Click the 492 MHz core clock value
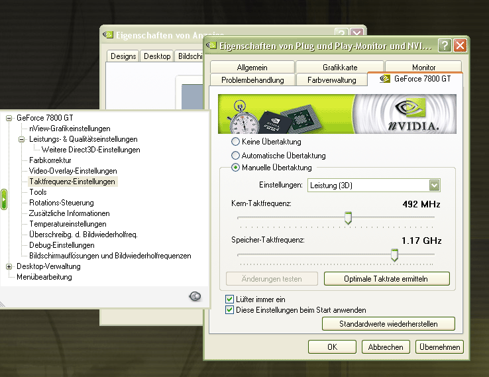The width and height of the screenshot is (489, 377). point(421,204)
